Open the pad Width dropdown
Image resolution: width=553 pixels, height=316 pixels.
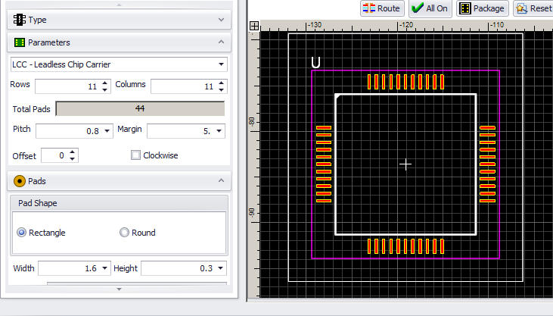coord(104,268)
